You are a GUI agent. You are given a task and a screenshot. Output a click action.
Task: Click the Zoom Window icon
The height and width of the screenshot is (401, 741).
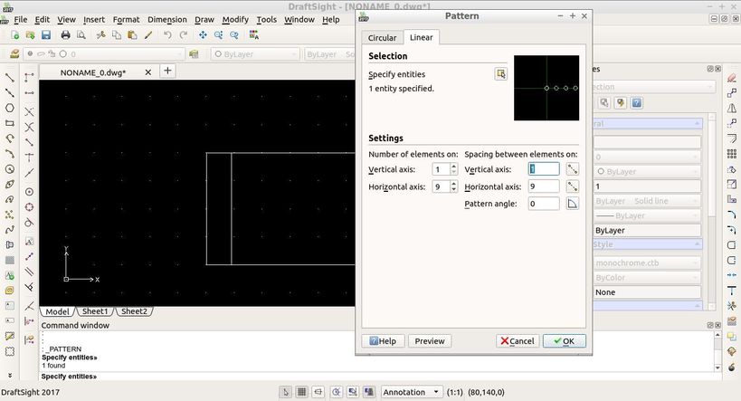coord(218,35)
